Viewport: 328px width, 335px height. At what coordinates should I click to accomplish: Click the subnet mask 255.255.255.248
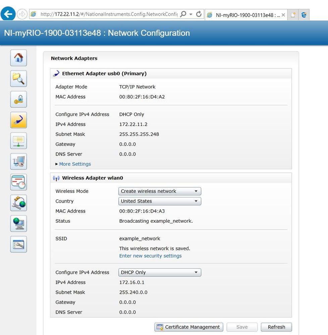(139, 134)
